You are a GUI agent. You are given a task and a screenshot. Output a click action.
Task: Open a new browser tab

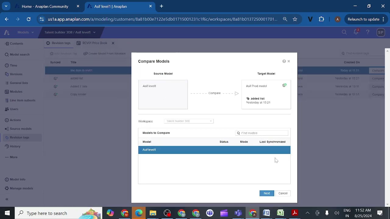click(161, 6)
